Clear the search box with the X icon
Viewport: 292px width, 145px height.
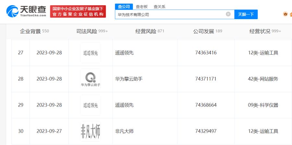[x=228, y=14]
